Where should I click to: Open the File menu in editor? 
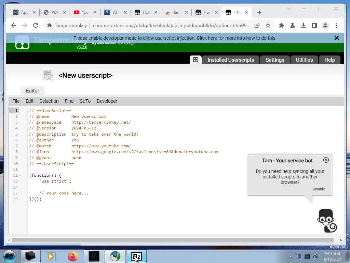[16, 101]
